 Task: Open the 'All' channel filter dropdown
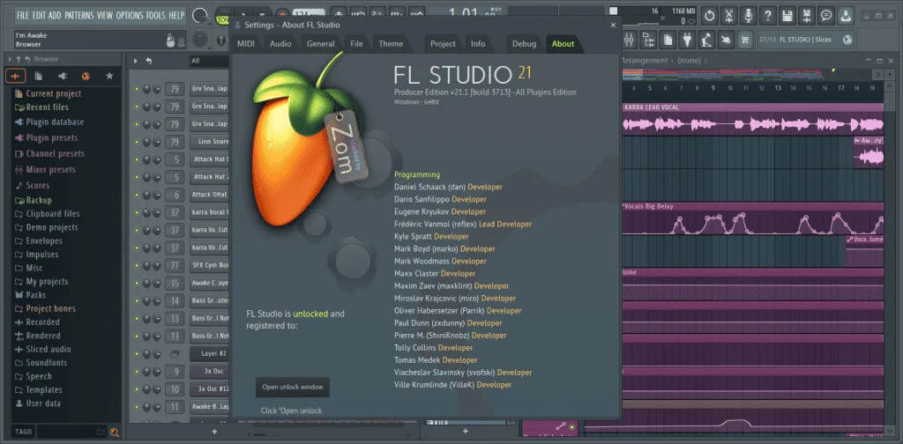click(x=210, y=61)
